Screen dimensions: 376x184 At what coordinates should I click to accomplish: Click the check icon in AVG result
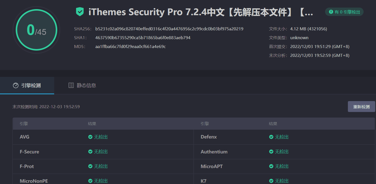[90, 137]
